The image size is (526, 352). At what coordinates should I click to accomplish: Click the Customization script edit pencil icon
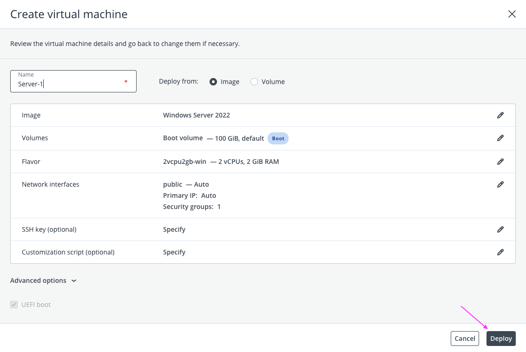(x=500, y=252)
